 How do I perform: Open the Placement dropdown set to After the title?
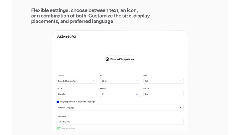pos(120,122)
